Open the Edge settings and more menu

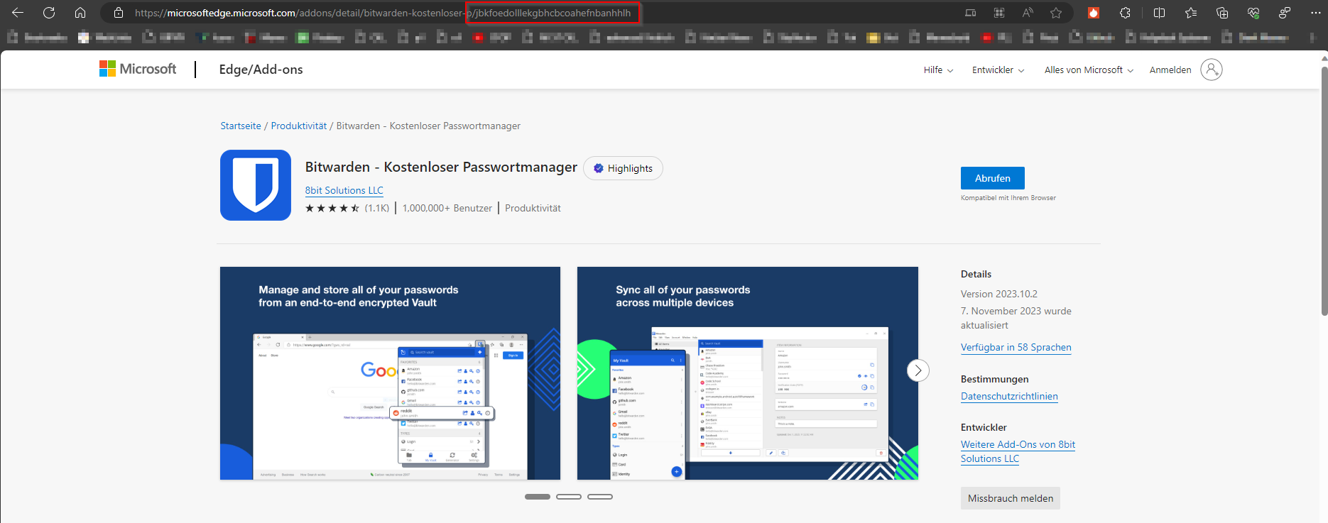(x=1315, y=13)
